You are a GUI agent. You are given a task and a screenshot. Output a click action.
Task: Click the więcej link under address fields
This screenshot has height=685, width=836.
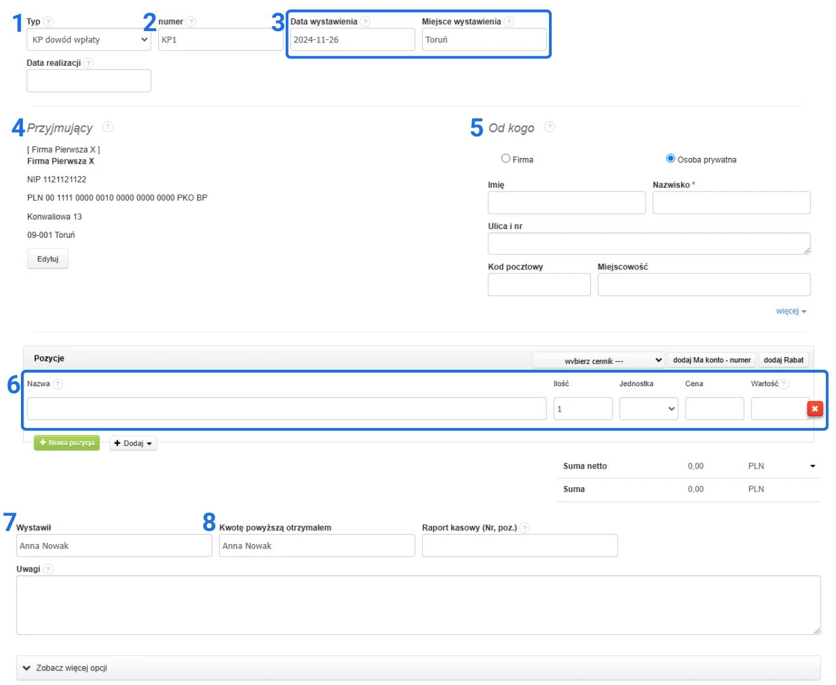pyautogui.click(x=790, y=311)
